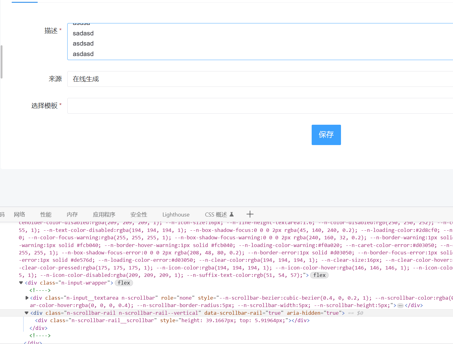453x344 pixels.
Task: Expand the n-input__textarea div node
Action: pos(27,297)
